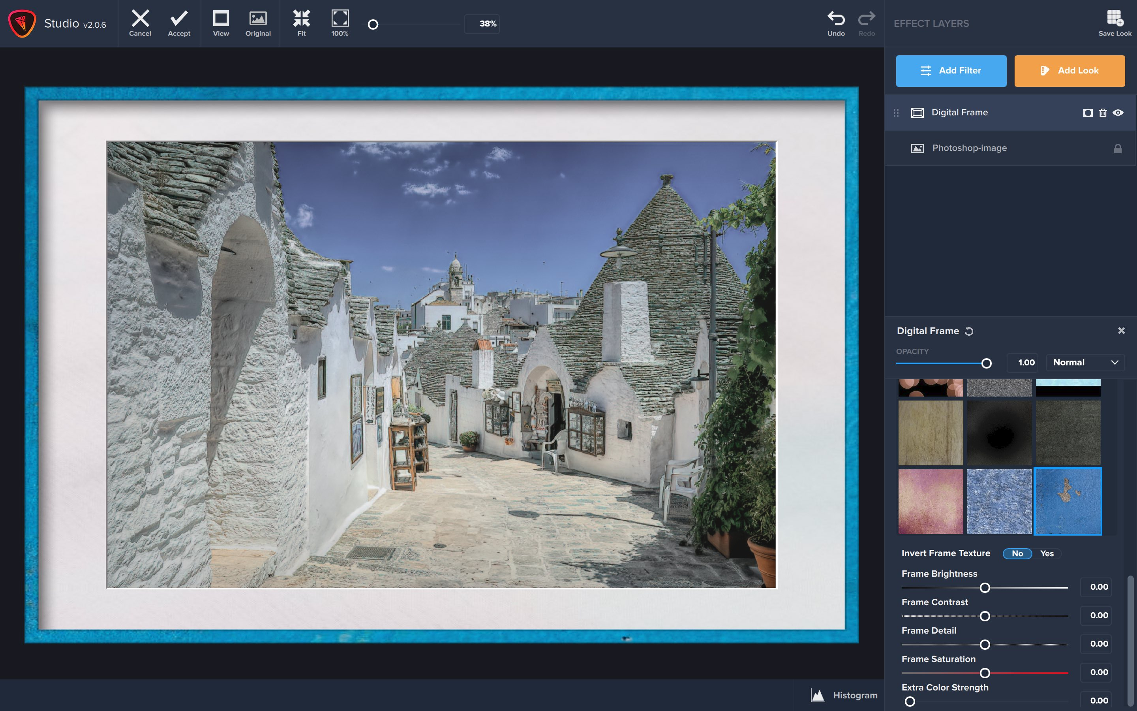The height and width of the screenshot is (711, 1137).
Task: Open the Save Look grid icon
Action: 1115,17
